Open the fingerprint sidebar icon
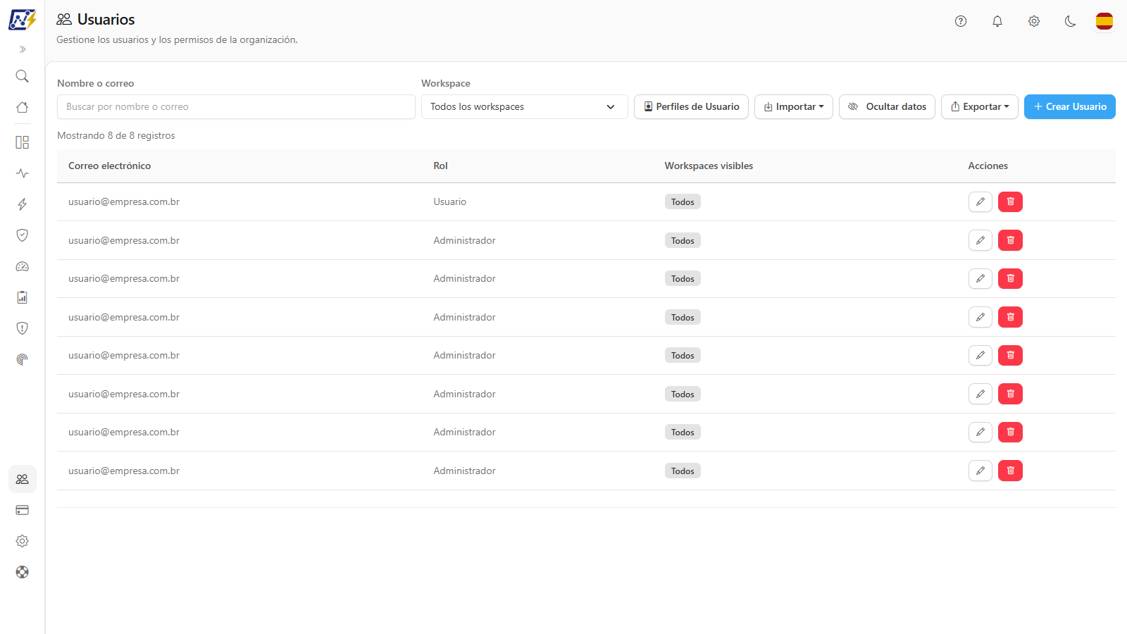Viewport: 1127px width, 634px height. [x=23, y=359]
